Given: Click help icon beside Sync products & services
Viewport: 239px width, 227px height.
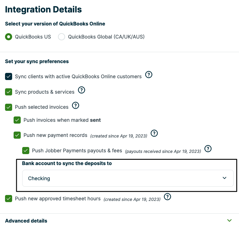Looking at the screenshot, I should [81, 90].
